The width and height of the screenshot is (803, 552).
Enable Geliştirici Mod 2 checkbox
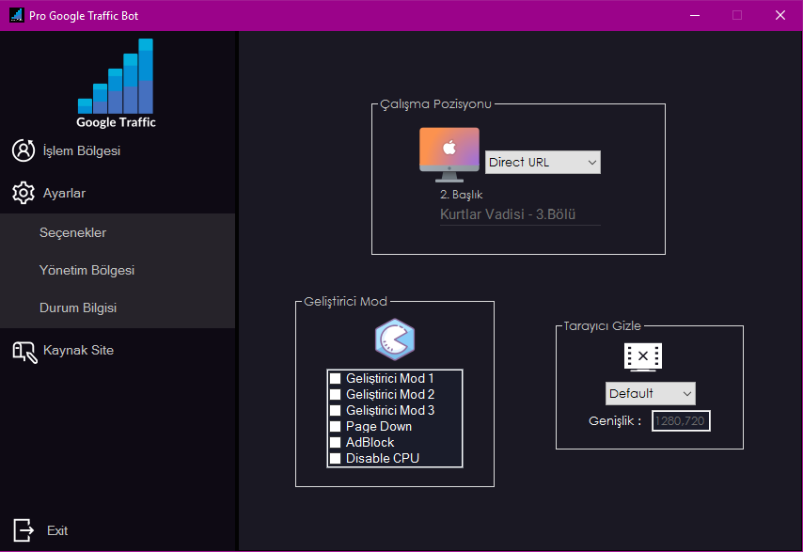click(335, 394)
